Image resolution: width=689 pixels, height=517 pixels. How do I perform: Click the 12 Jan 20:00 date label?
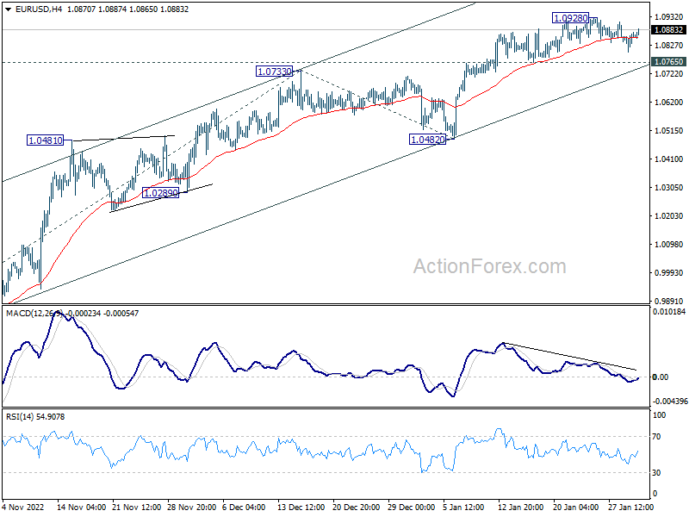coord(521,507)
